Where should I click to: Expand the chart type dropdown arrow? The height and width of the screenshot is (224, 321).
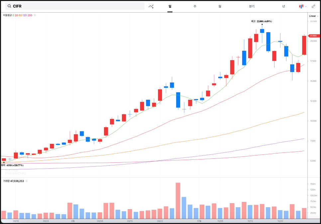coord(306,6)
